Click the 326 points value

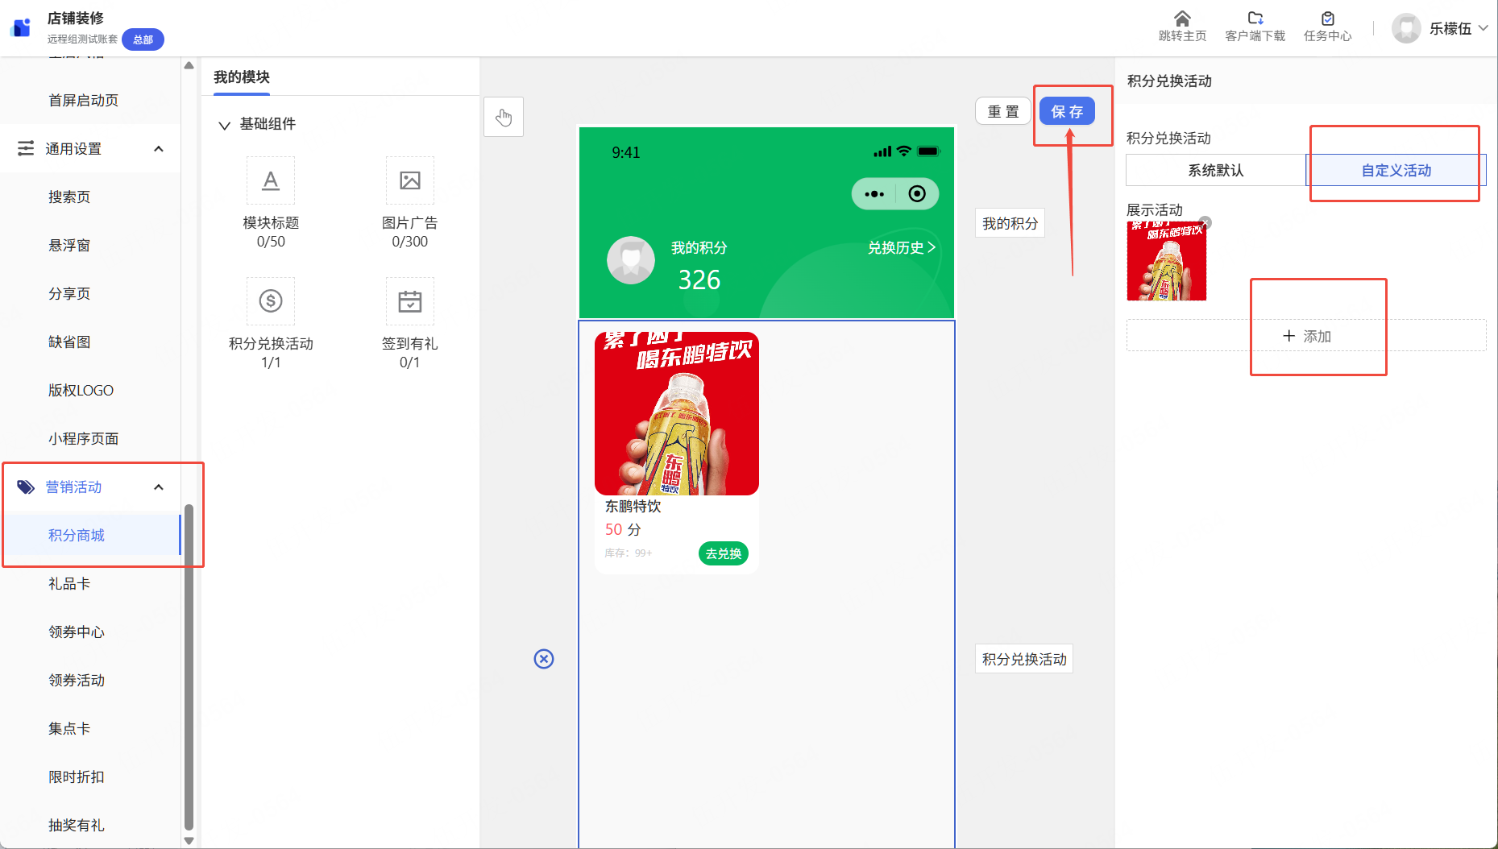[x=699, y=280]
